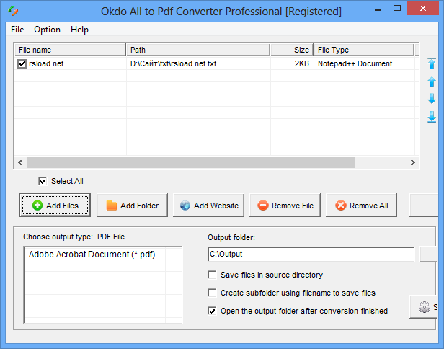Click the file list scroll right arrow
The width and height of the screenshot is (444, 349).
coord(413,163)
